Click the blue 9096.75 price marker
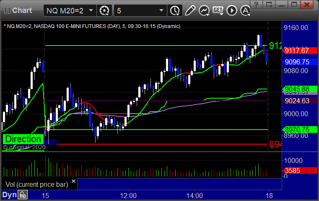The image size is (319, 201). [x=300, y=62]
